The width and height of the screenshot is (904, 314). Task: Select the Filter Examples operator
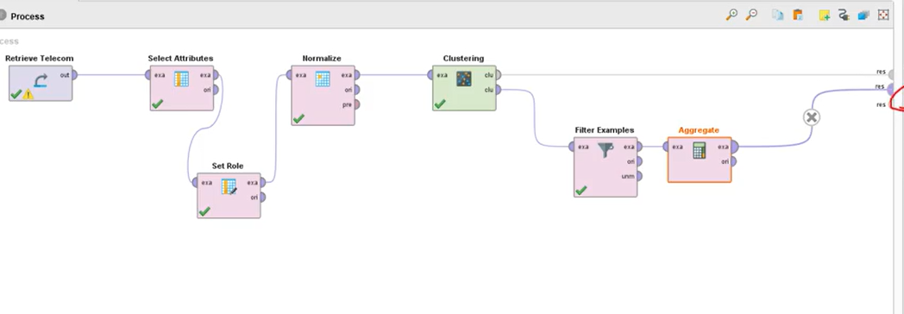coord(606,167)
